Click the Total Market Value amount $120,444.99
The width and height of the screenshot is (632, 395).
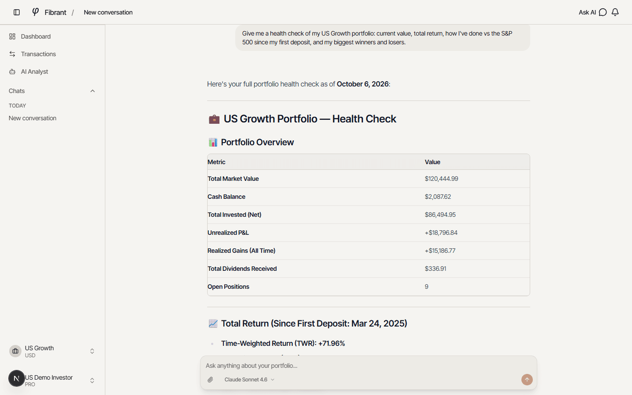click(442, 179)
